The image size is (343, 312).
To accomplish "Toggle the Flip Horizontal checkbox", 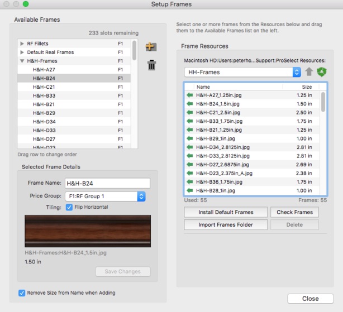I will pyautogui.click(x=70, y=207).
